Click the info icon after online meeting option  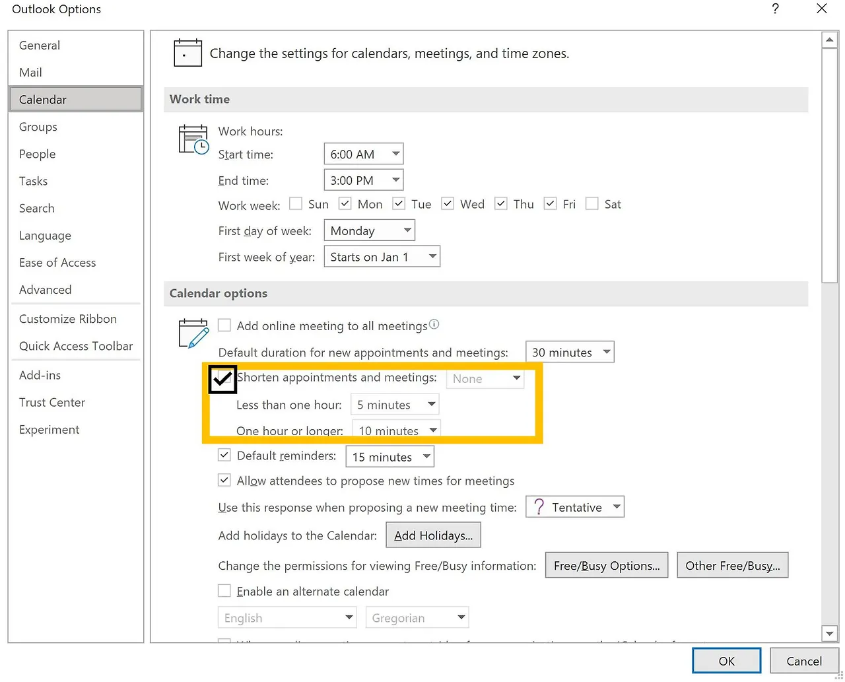[434, 324]
